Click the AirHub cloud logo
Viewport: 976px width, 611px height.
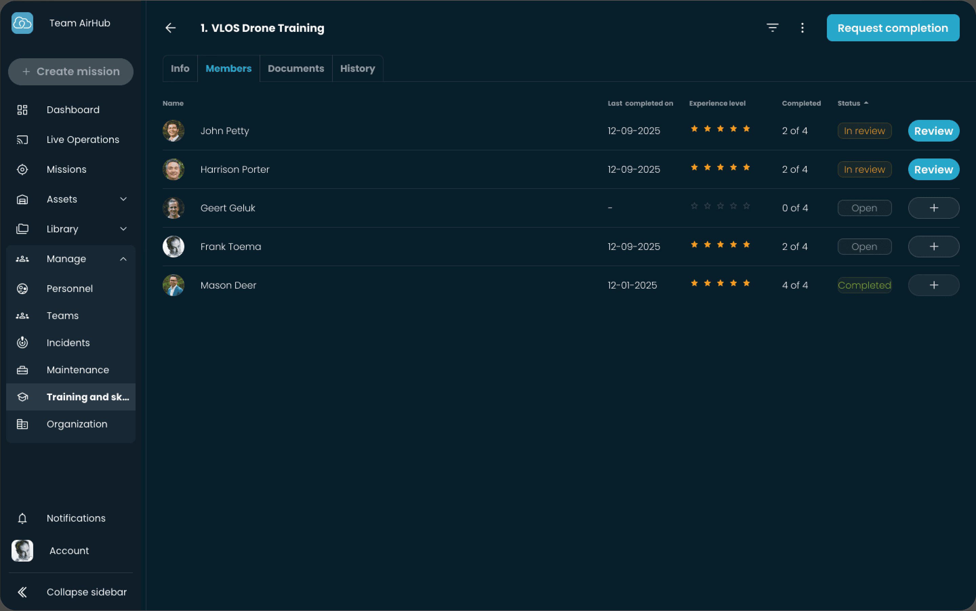tap(22, 23)
